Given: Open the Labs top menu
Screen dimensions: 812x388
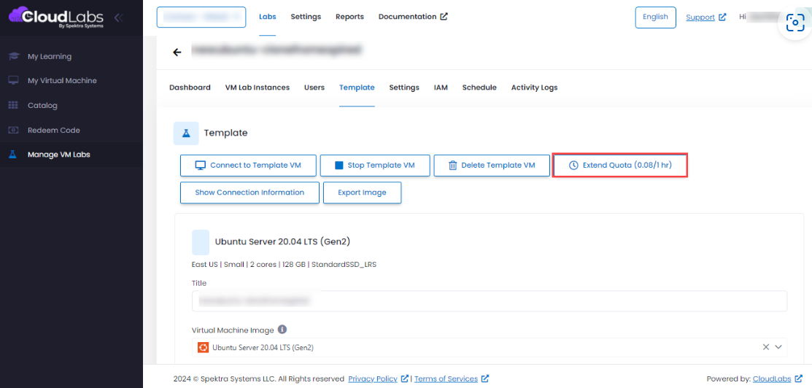Looking at the screenshot, I should 268,17.
